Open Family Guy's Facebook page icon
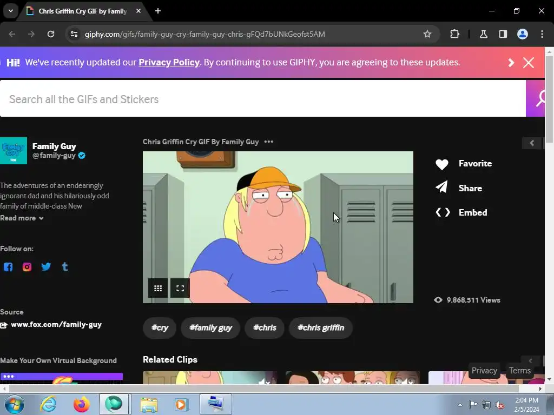Screen dimensions: 554x415 (x=8, y=267)
